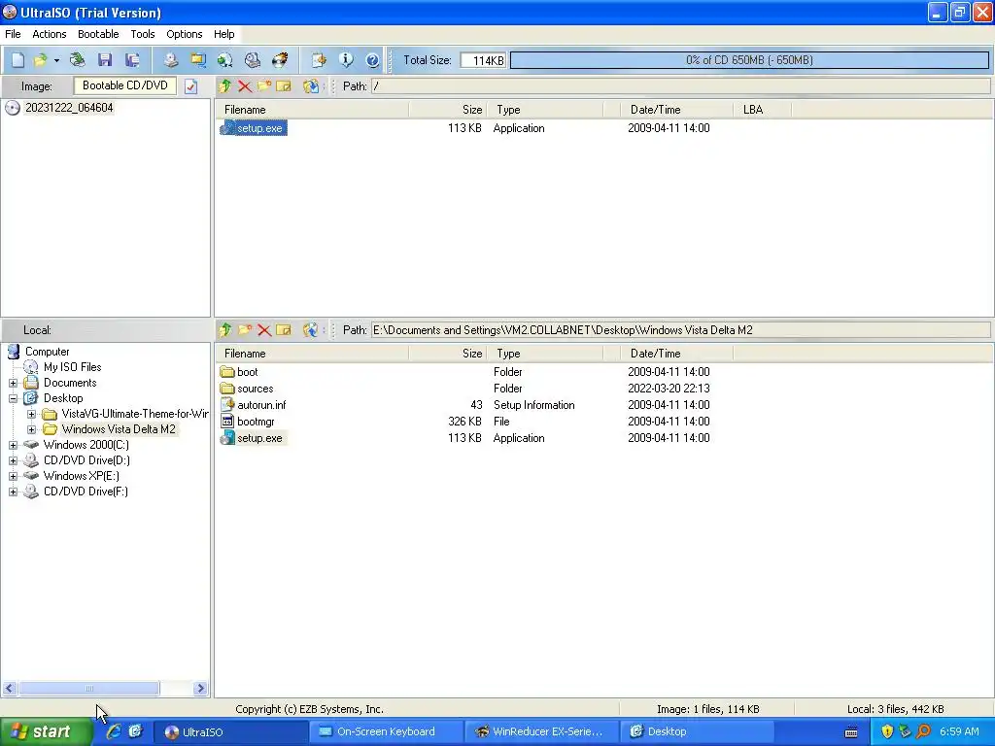This screenshot has width=995, height=746.
Task: Expand the Windows XP(E:) drive node
Action: pos(14,476)
